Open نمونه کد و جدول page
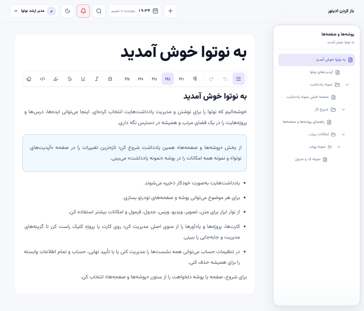This screenshot has height=311, width=364. [x=308, y=159]
